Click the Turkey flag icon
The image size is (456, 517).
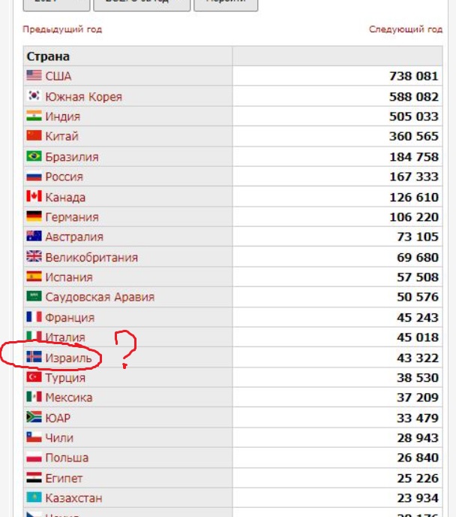34,377
